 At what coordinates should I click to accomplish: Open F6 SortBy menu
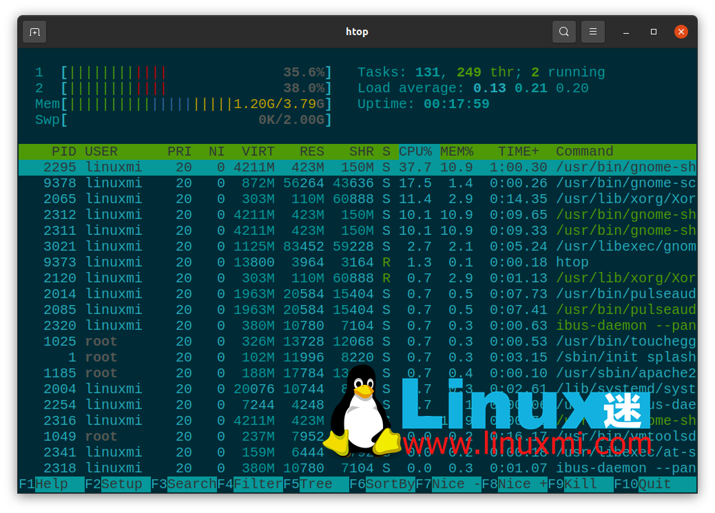[382, 484]
